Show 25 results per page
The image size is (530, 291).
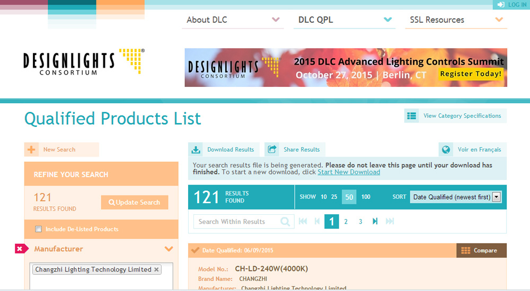tap(334, 197)
